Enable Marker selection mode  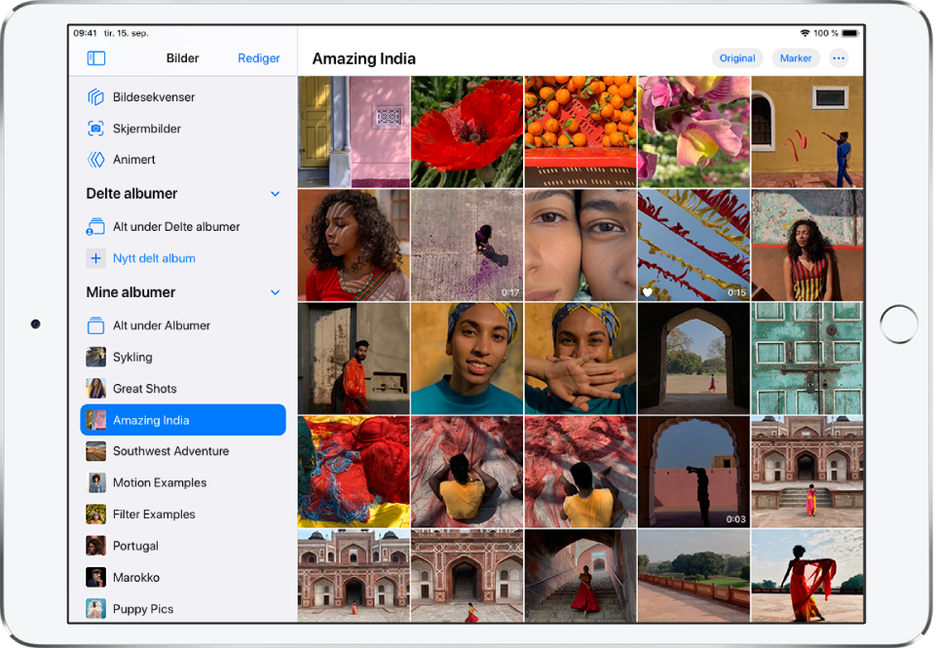796,57
